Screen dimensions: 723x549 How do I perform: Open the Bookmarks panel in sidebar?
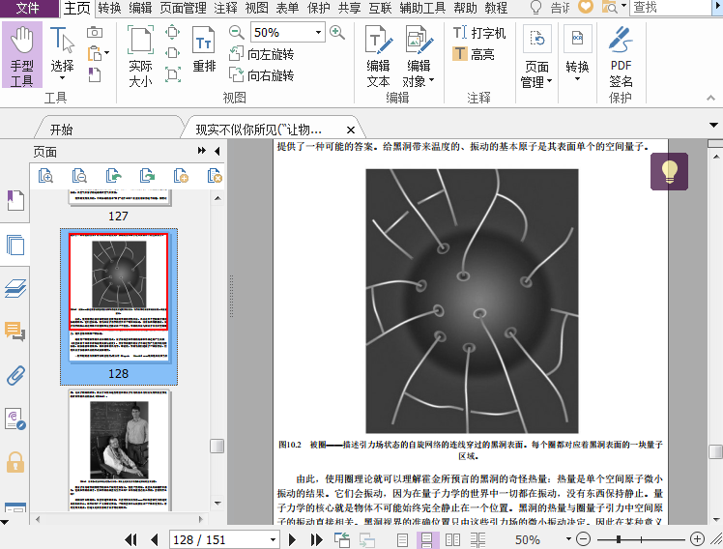pos(15,200)
